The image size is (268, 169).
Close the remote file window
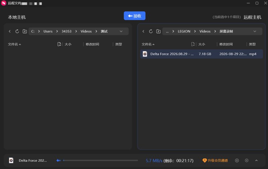coord(265,3)
